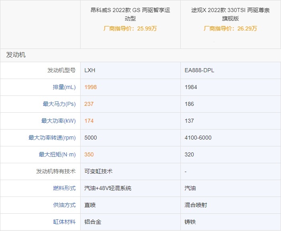Click the 350 torque value
The height and width of the screenshot is (231, 281).
coord(89,154)
